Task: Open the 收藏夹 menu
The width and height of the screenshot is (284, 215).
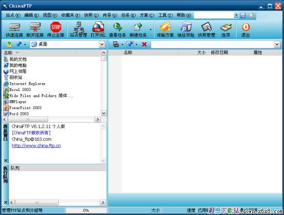Action: pos(70,15)
